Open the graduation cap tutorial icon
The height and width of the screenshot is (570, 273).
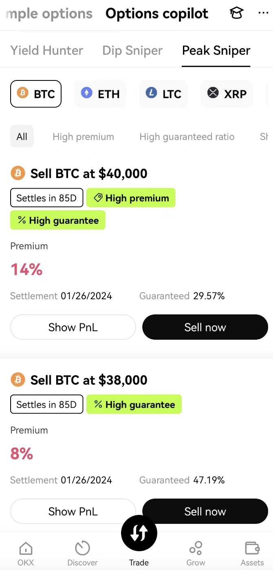click(236, 13)
